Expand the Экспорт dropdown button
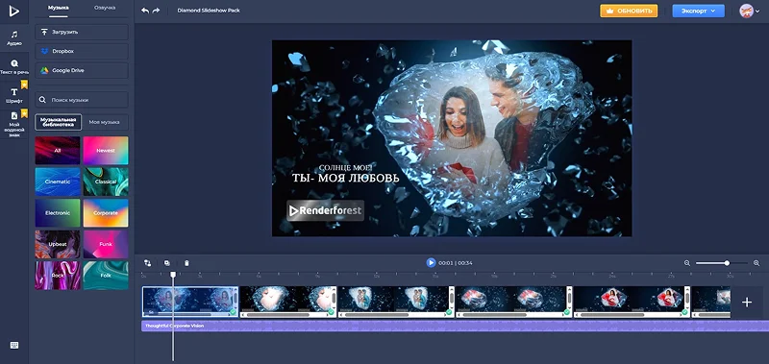The width and height of the screenshot is (769, 364). [x=699, y=11]
